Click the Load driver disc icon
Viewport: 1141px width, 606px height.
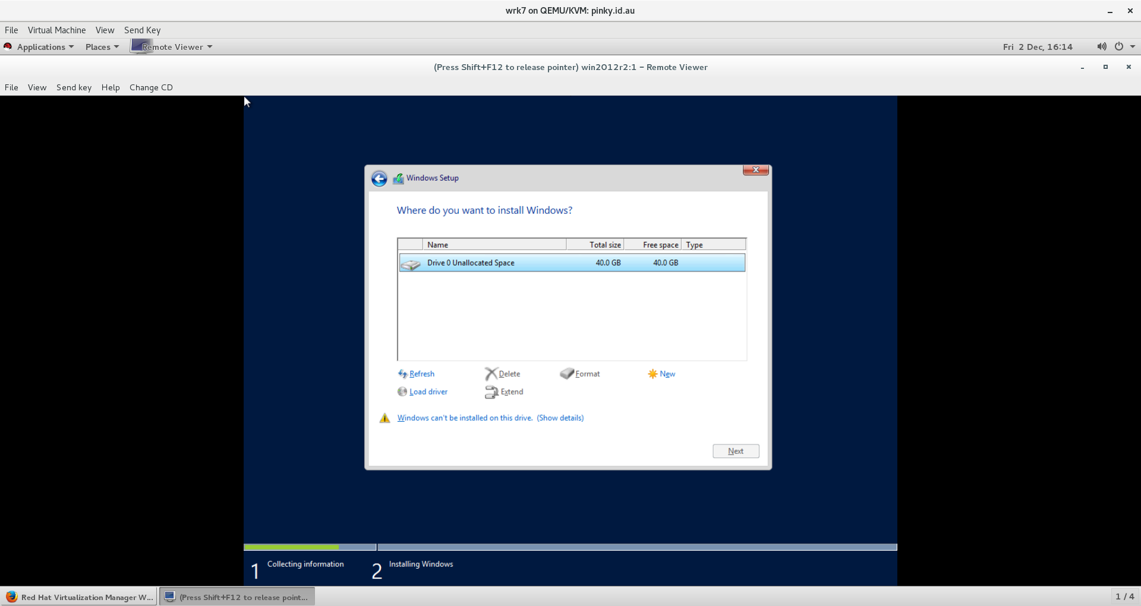pos(402,392)
